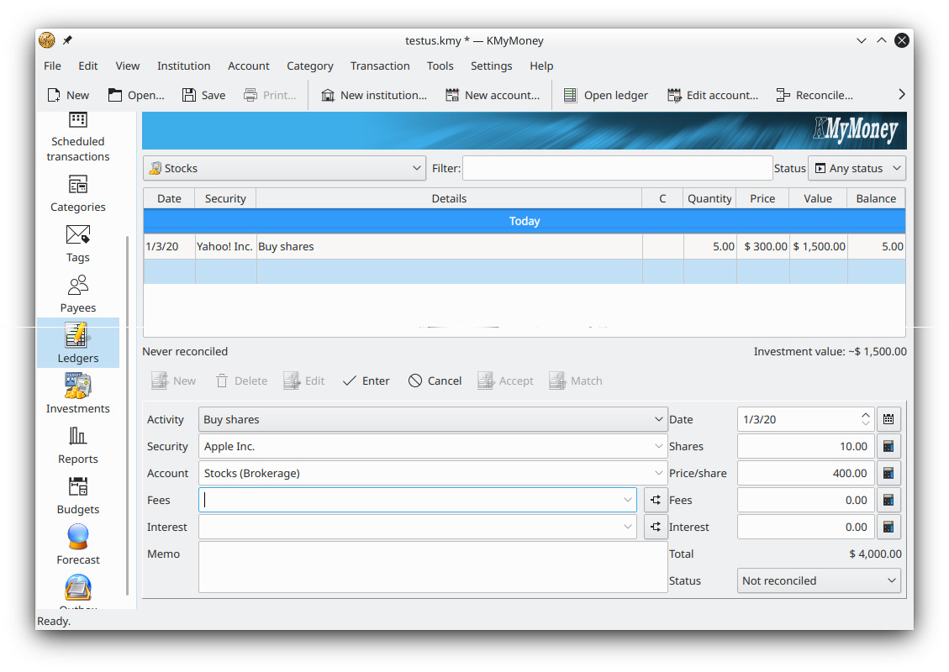Click the Price/share field containing 400.00
This screenshot has width=949, height=672.
805,473
